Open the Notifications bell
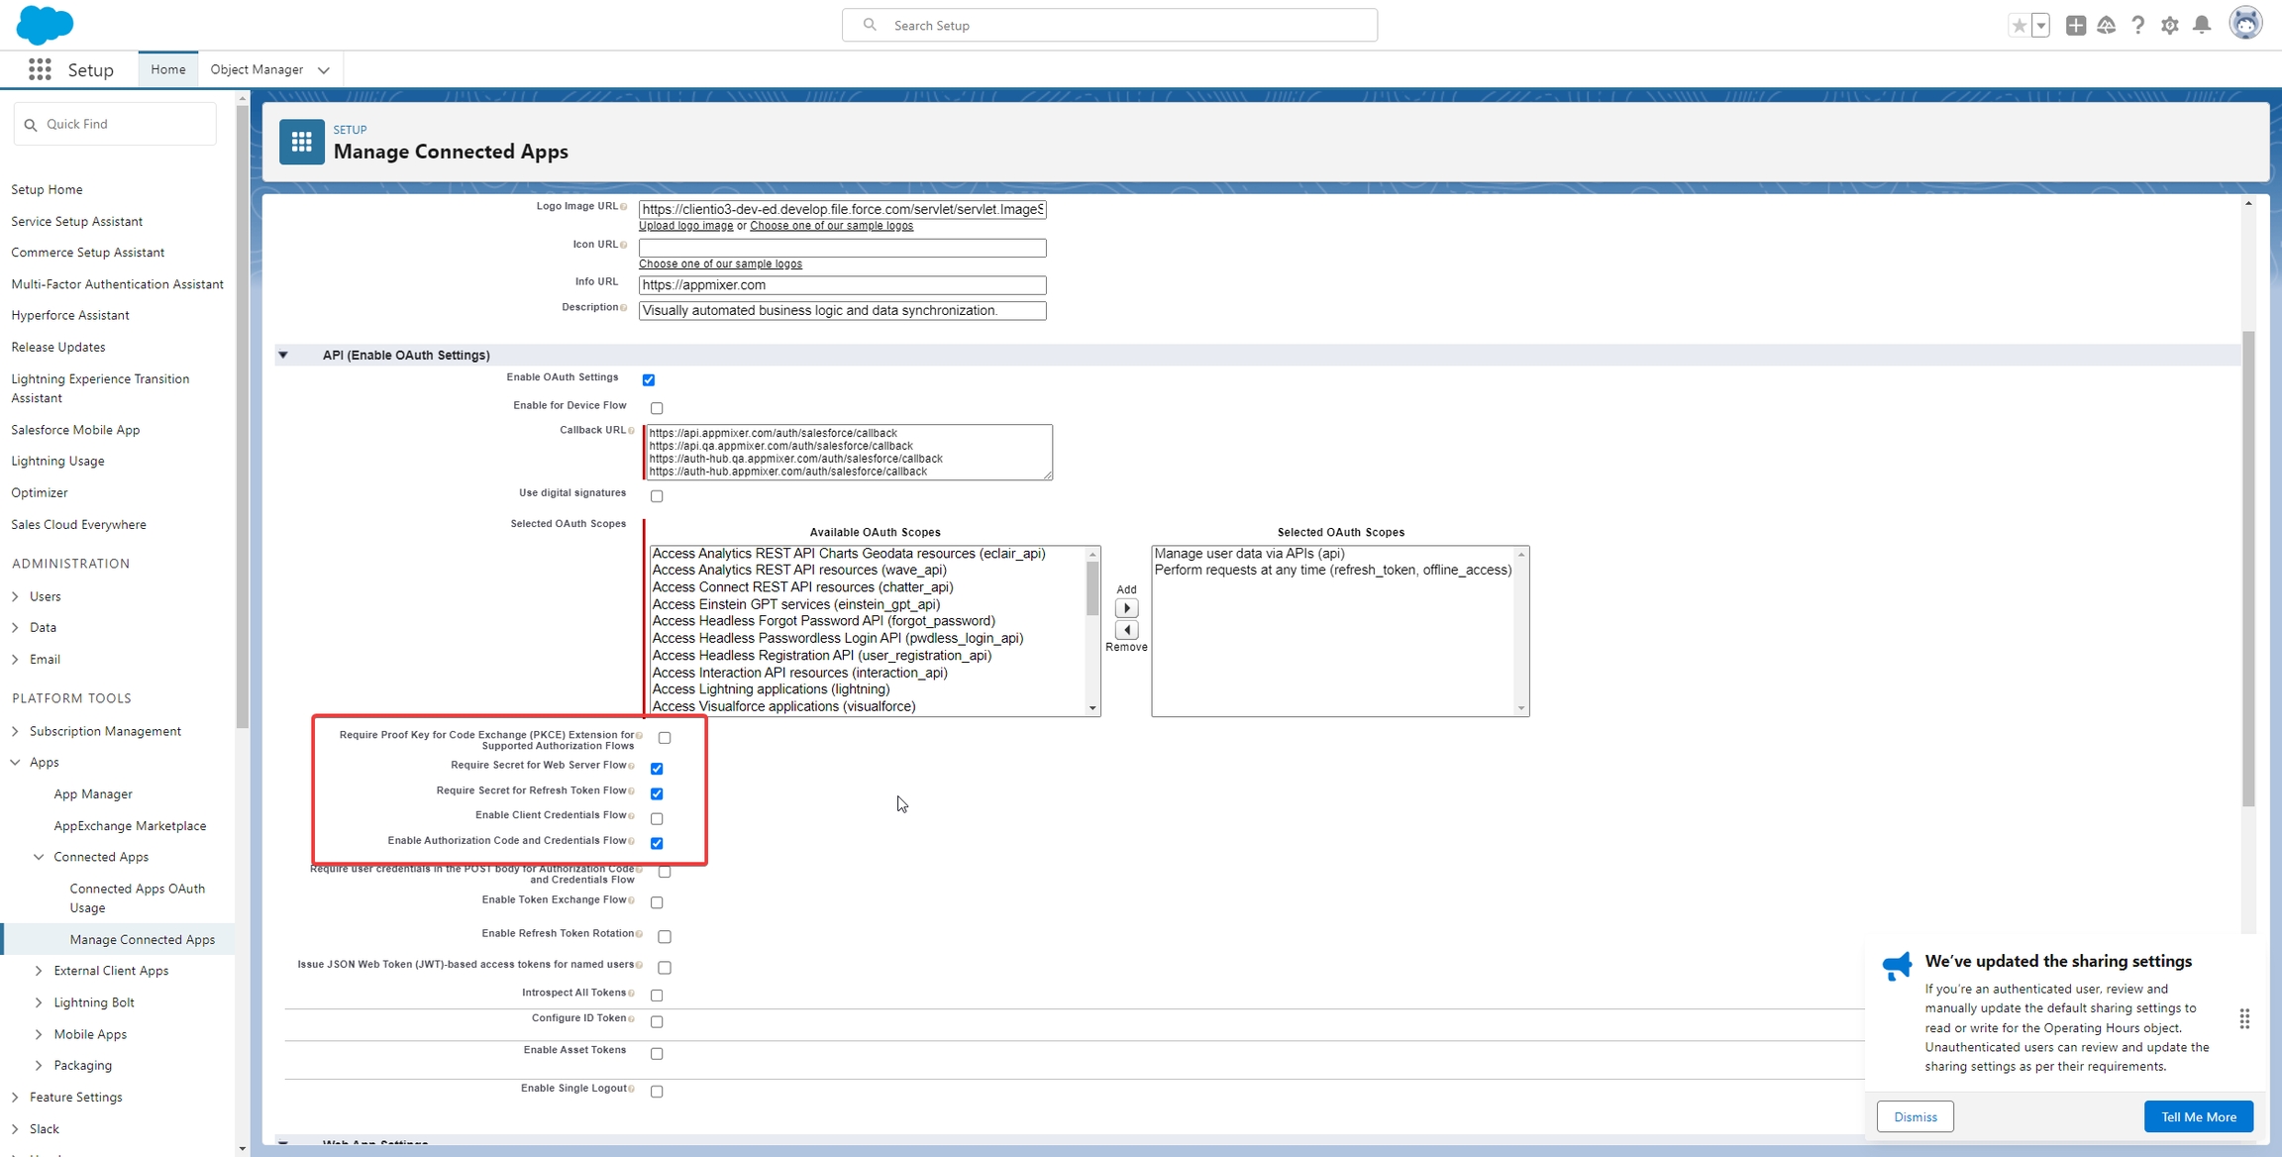Image resolution: width=2282 pixels, height=1157 pixels. pyautogui.click(x=2202, y=26)
